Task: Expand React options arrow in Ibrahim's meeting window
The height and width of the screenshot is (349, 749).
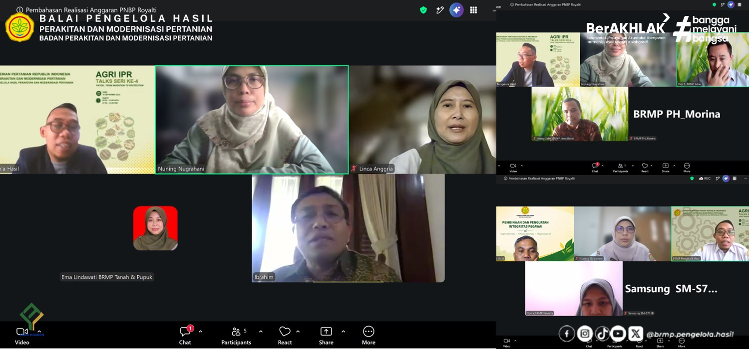Action: (x=298, y=332)
